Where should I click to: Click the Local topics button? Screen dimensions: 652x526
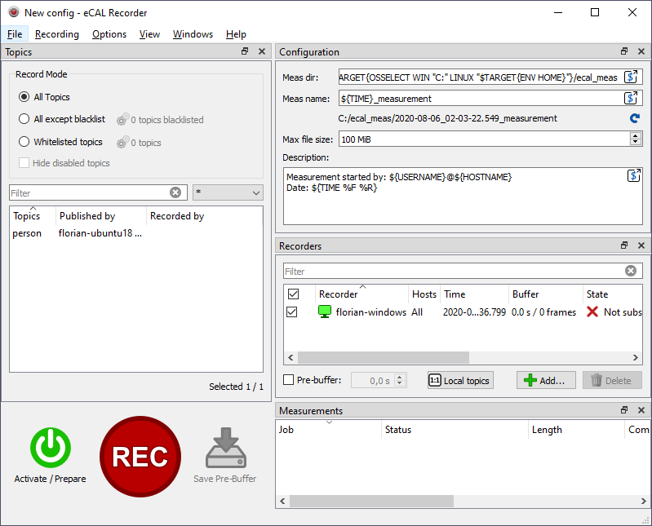460,380
